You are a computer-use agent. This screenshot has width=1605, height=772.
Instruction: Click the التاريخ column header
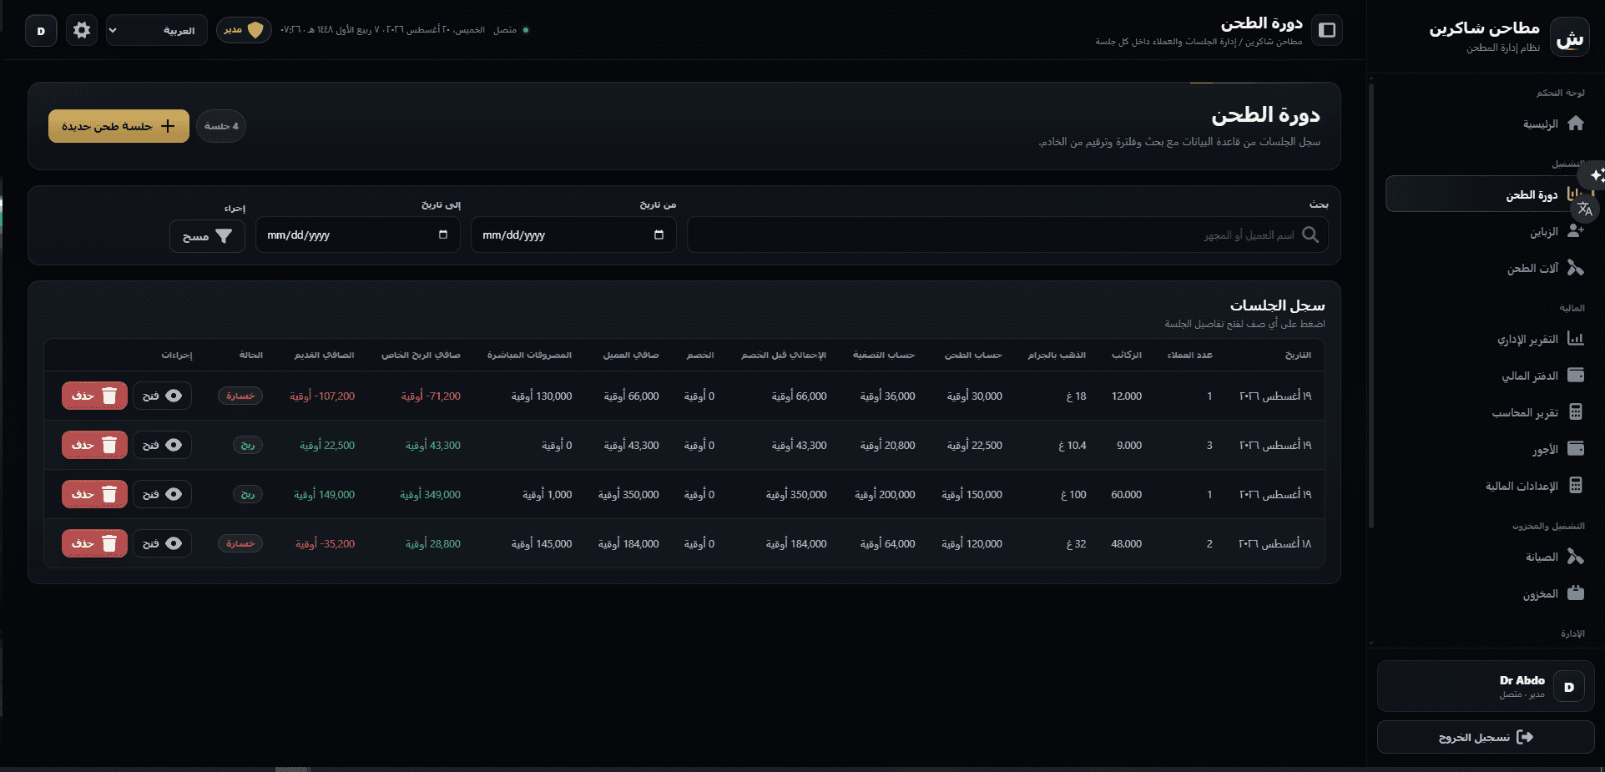coord(1298,356)
